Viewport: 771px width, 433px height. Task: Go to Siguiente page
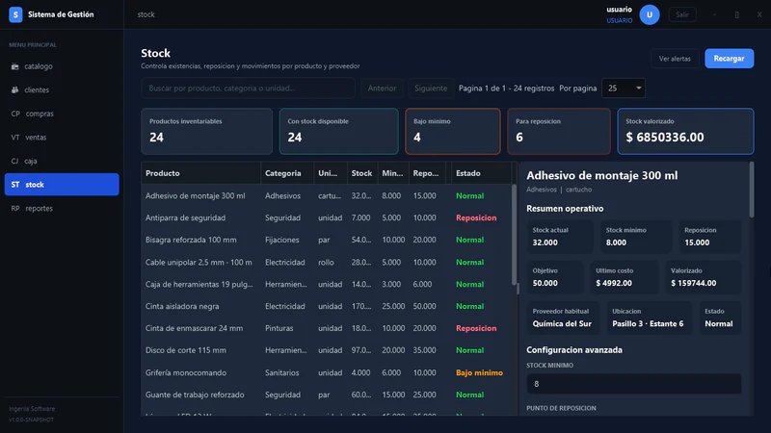tap(431, 89)
